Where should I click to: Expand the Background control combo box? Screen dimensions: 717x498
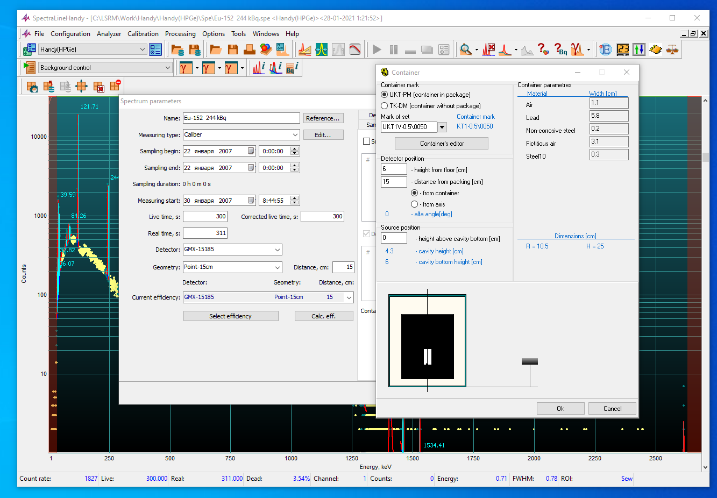(x=167, y=68)
